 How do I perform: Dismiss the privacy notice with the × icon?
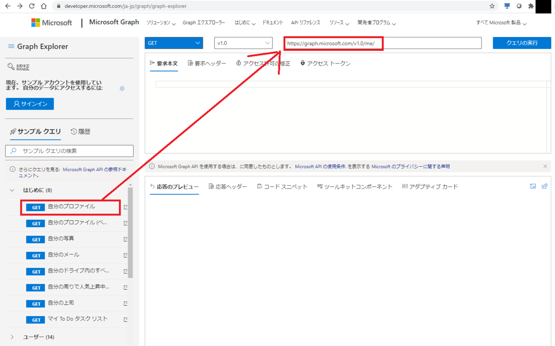point(545,166)
